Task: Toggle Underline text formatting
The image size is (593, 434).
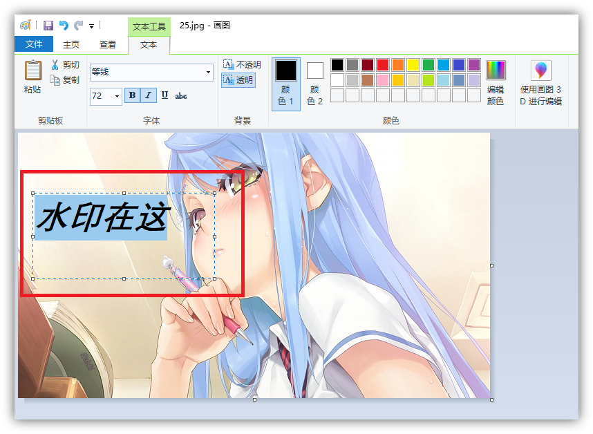Action: coord(164,95)
